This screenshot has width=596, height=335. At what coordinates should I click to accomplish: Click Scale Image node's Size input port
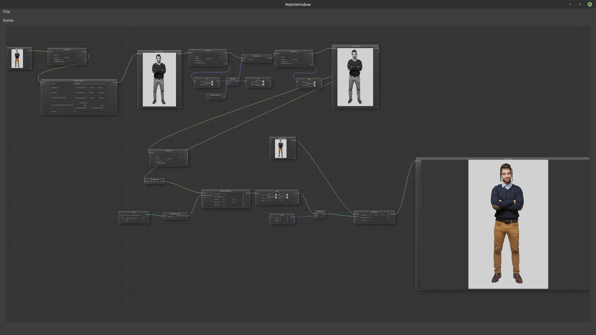coord(242,60)
